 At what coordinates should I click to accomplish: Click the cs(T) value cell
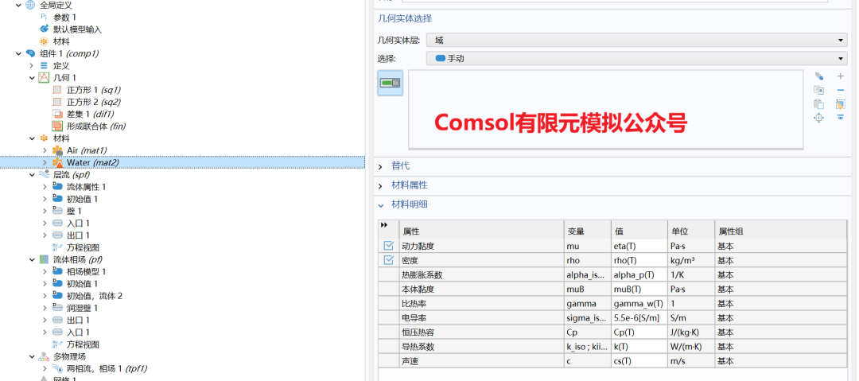pyautogui.click(x=639, y=360)
